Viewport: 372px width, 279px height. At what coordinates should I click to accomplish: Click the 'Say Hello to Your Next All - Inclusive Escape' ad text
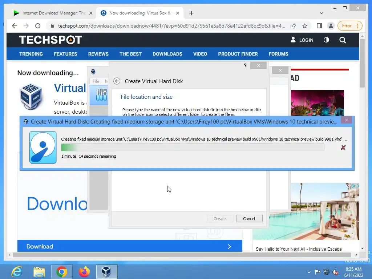[x=299, y=249]
